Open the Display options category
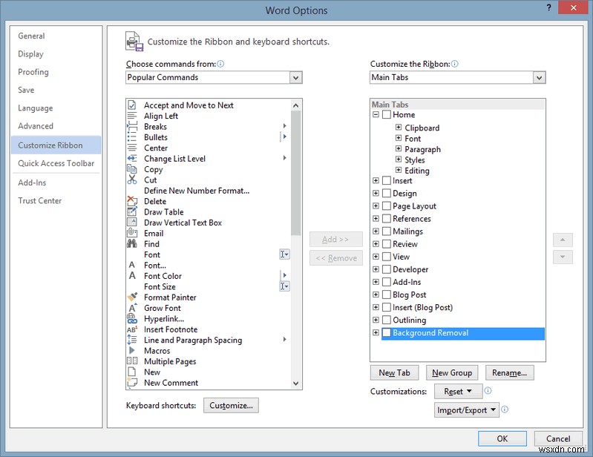This screenshot has height=457, width=593. pos(30,54)
